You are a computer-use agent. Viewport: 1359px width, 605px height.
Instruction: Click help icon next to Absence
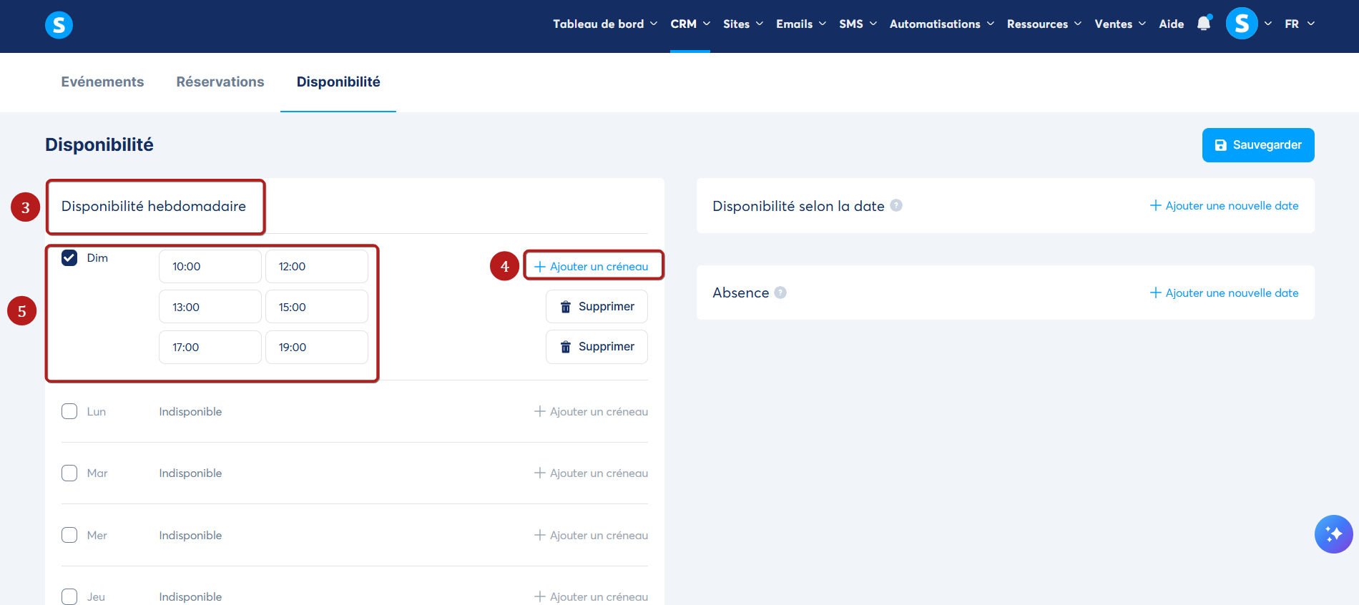tap(780, 292)
